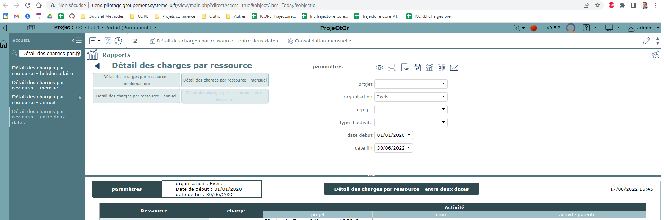This screenshot has height=220, width=664.
Task: Click the new item plus icon
Action: [93, 41]
